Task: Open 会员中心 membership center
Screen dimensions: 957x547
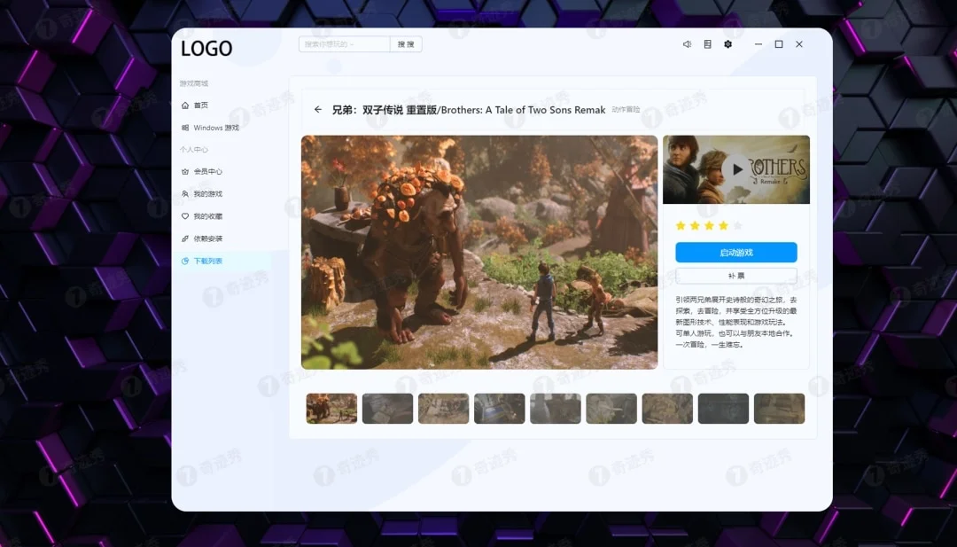Action: point(207,172)
